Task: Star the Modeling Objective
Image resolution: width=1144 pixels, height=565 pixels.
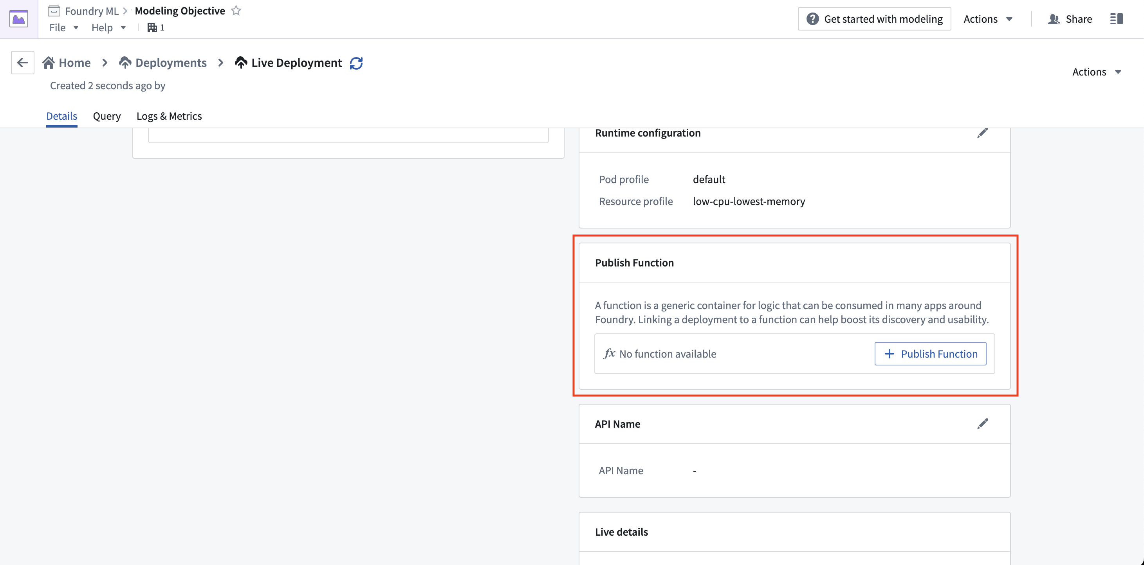Action: [237, 11]
